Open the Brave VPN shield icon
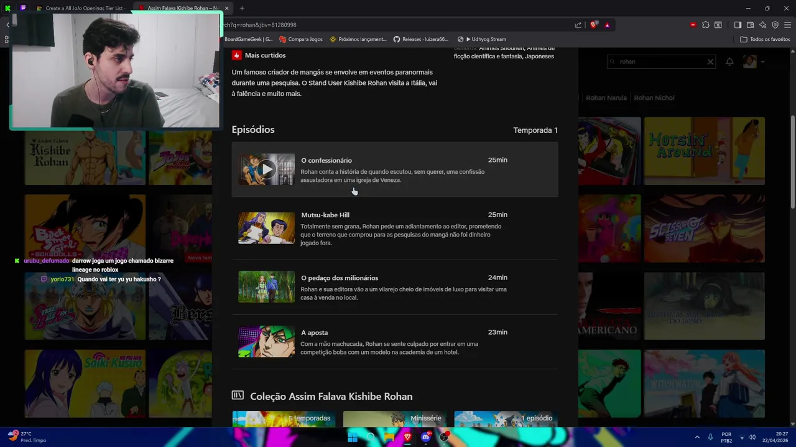Image resolution: width=796 pixels, height=447 pixels. pyautogui.click(x=775, y=25)
